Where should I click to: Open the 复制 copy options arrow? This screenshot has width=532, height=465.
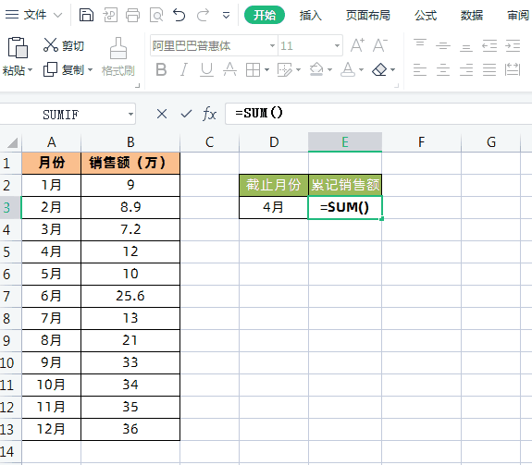coord(90,70)
